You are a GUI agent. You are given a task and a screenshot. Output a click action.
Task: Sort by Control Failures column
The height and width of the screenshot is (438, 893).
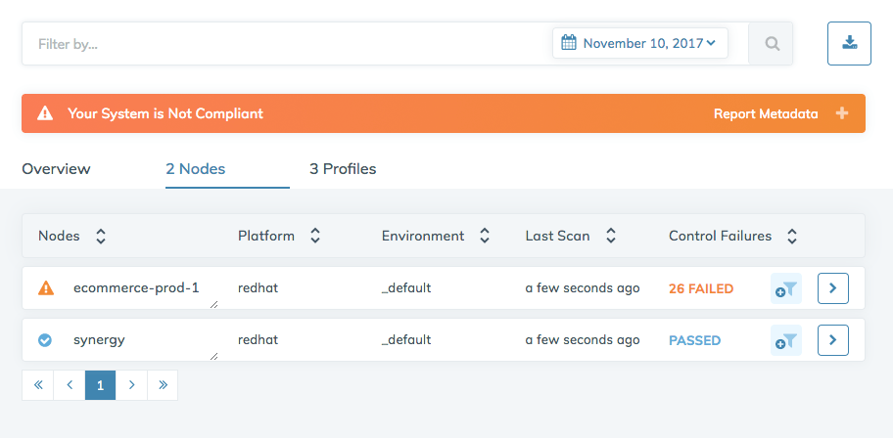pyautogui.click(x=792, y=236)
